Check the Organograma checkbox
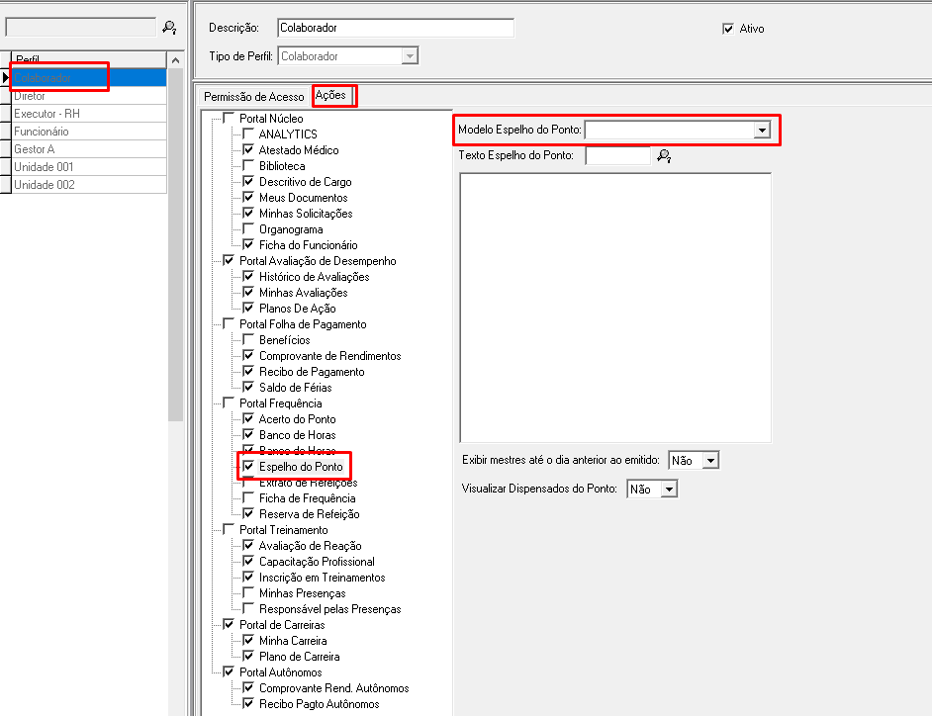 pyautogui.click(x=249, y=229)
